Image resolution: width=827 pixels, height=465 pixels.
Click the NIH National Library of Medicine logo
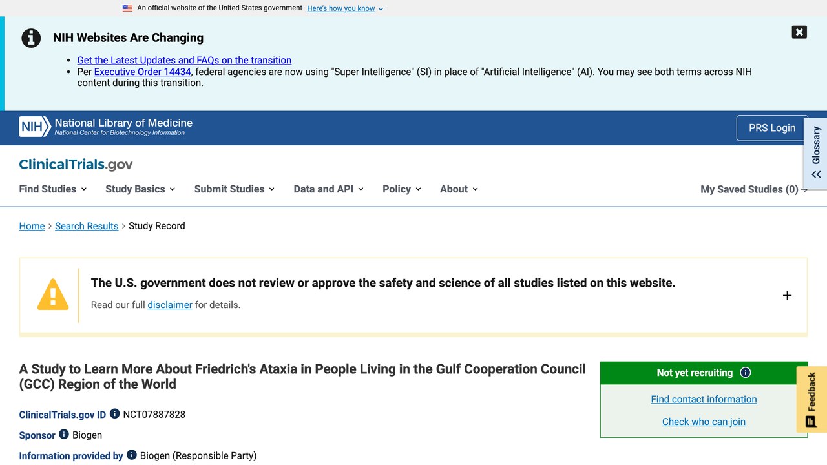[106, 127]
